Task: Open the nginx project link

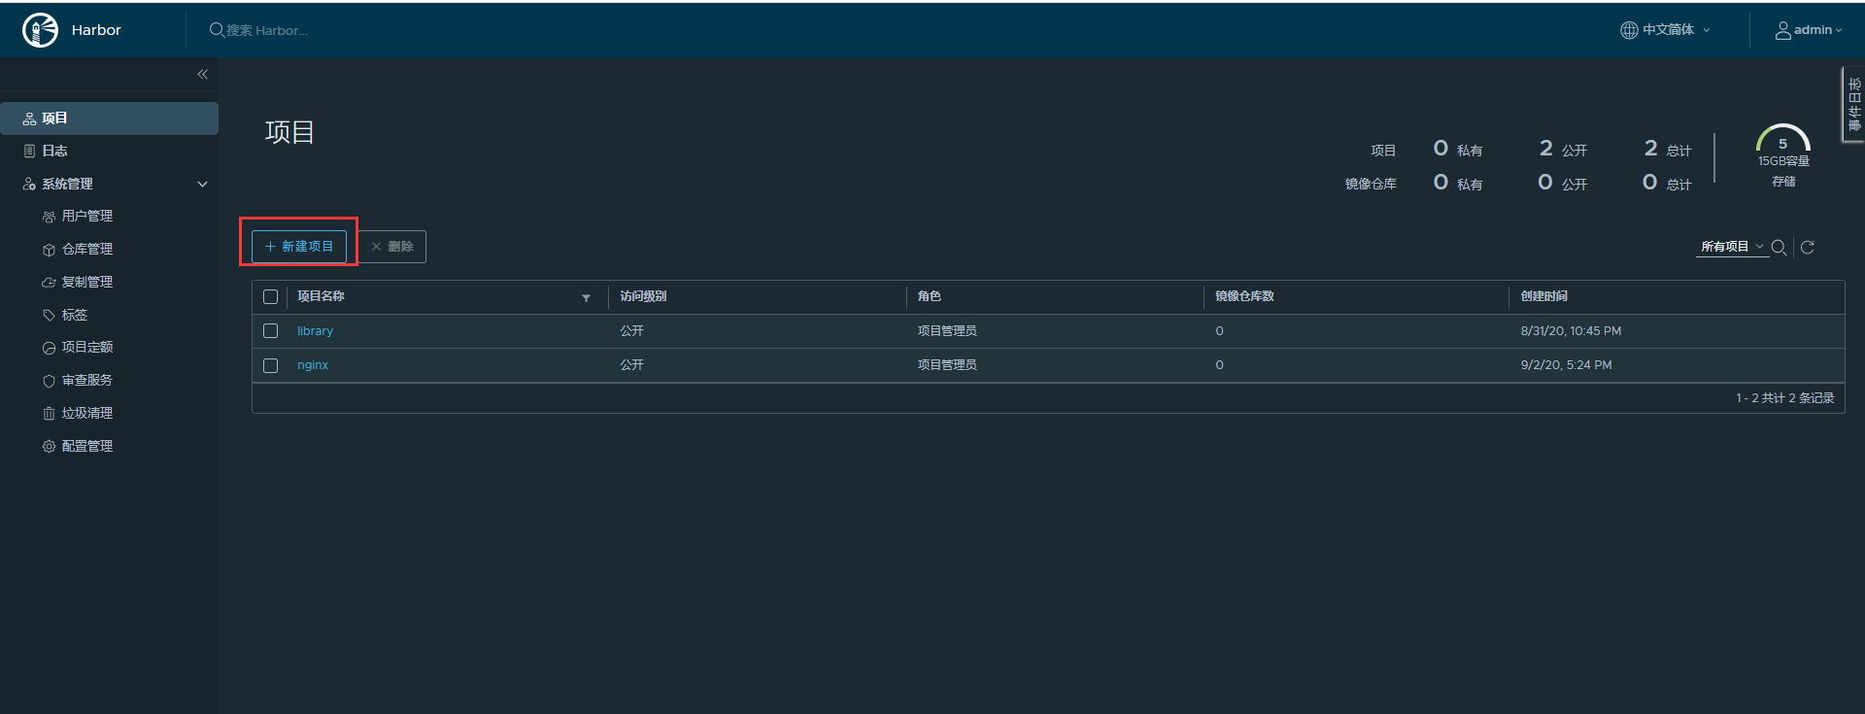Action: tap(313, 365)
